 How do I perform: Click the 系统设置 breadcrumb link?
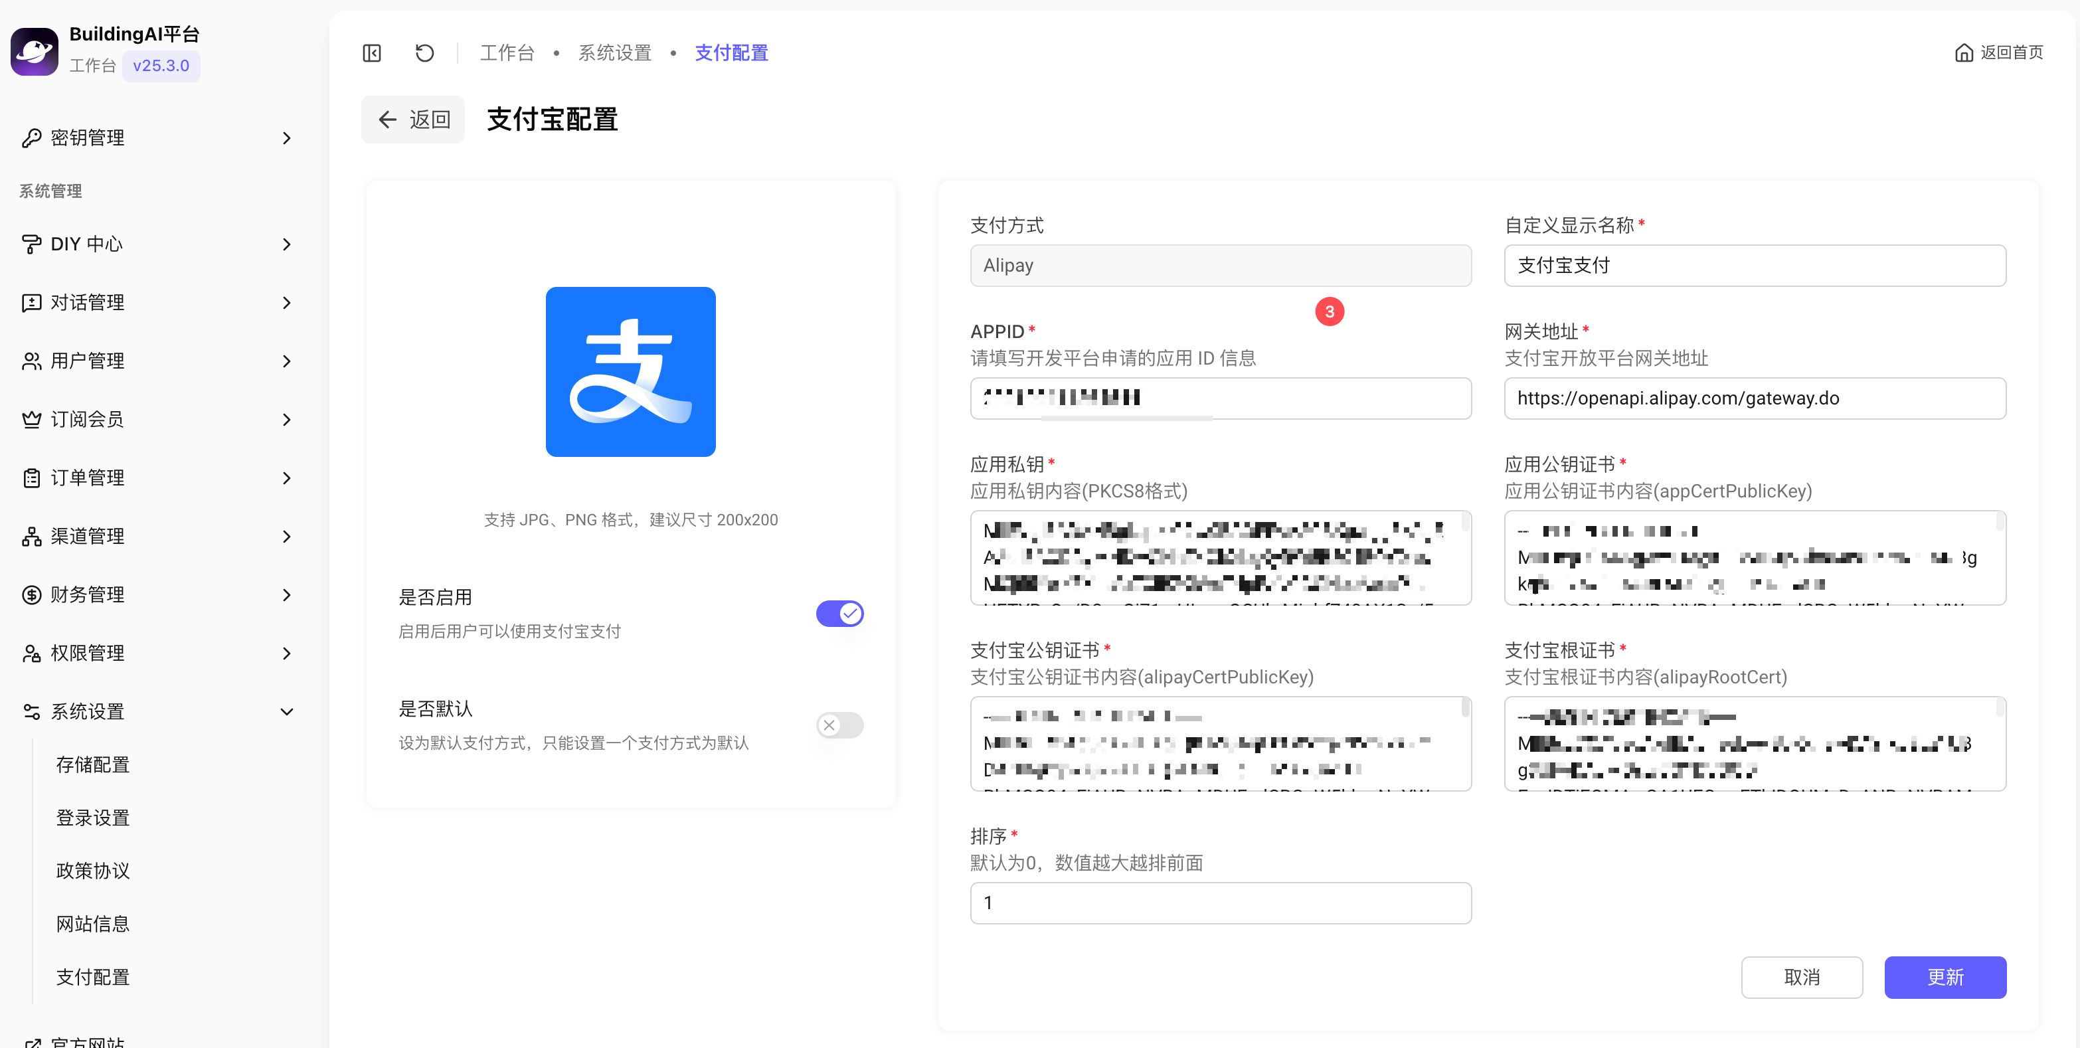[614, 53]
